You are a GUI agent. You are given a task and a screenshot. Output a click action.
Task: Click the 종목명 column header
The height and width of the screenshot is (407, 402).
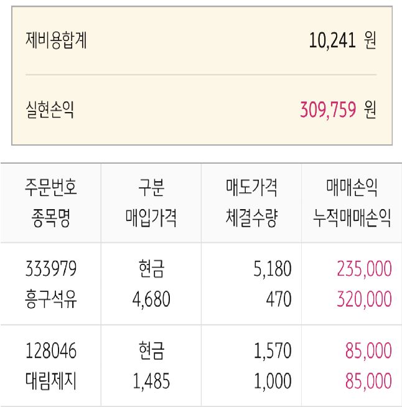point(51,218)
